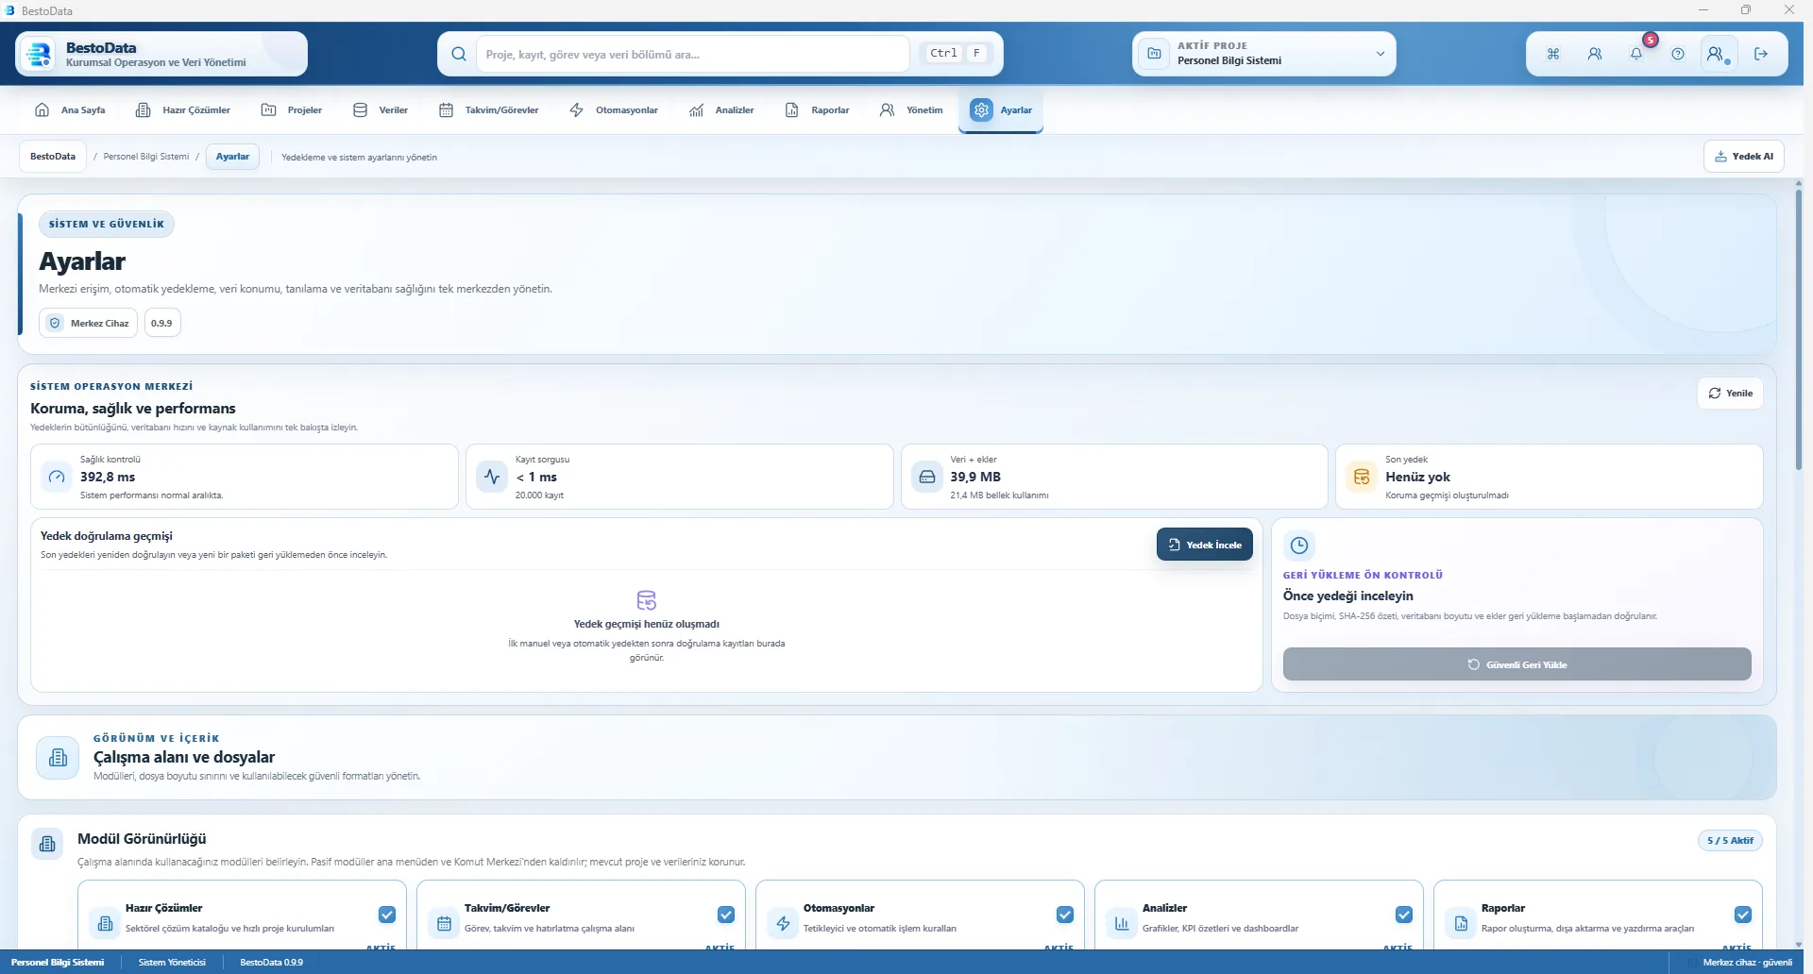Open the Ana Sayfa menu tab
Viewport: 1813px width, 974px height.
[x=70, y=110]
